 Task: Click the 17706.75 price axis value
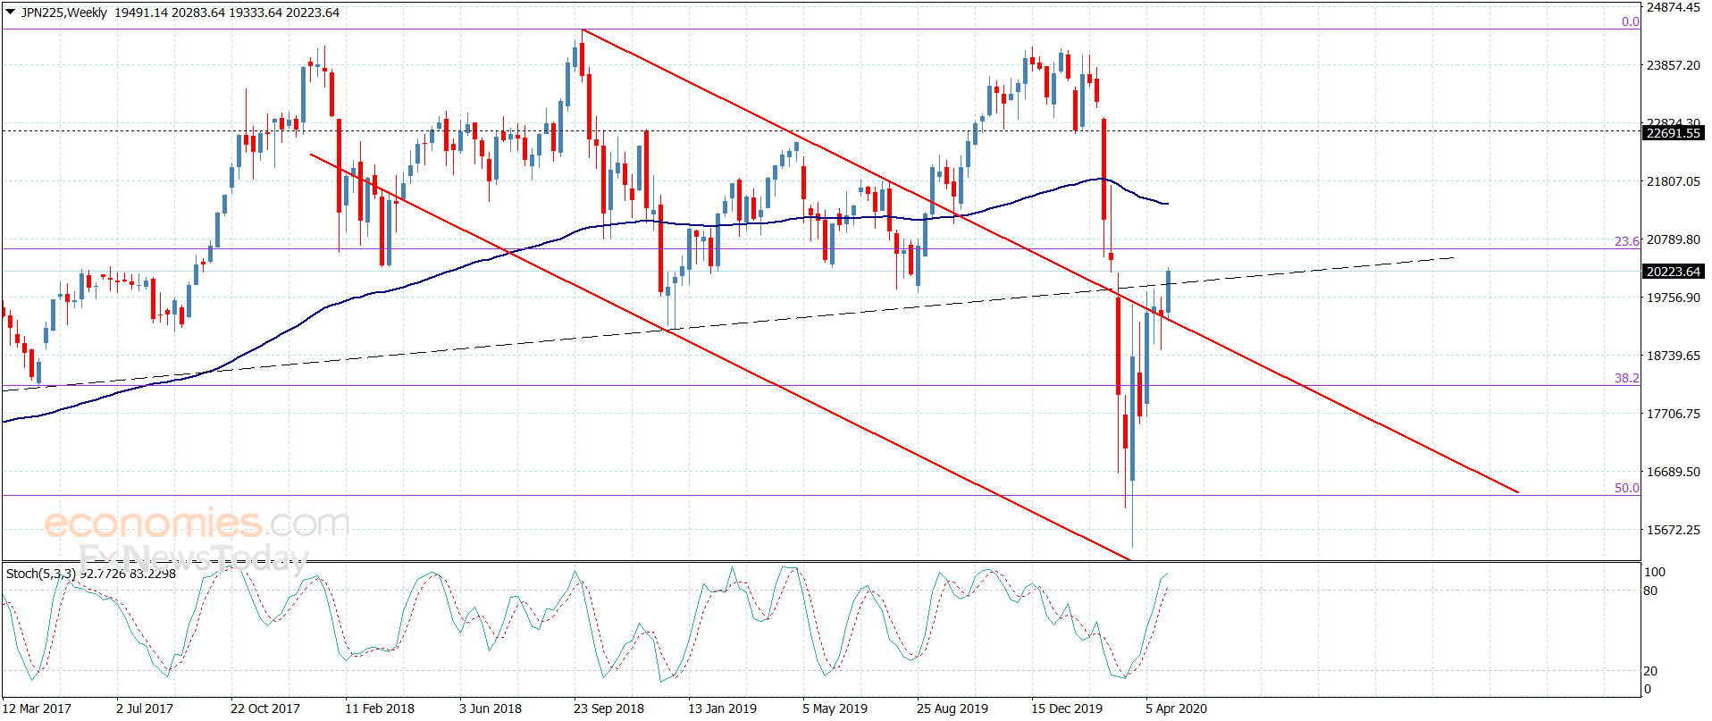1674,414
